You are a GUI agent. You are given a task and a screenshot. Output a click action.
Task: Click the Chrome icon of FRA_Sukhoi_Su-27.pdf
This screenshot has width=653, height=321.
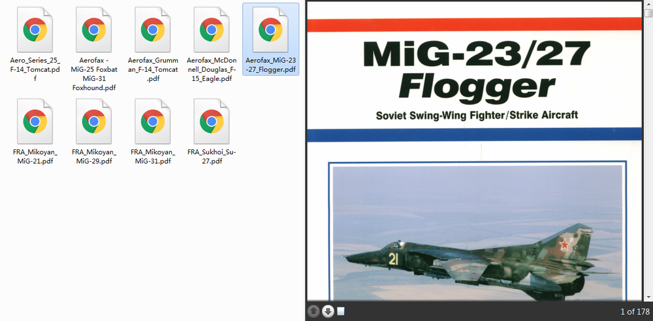pyautogui.click(x=212, y=121)
